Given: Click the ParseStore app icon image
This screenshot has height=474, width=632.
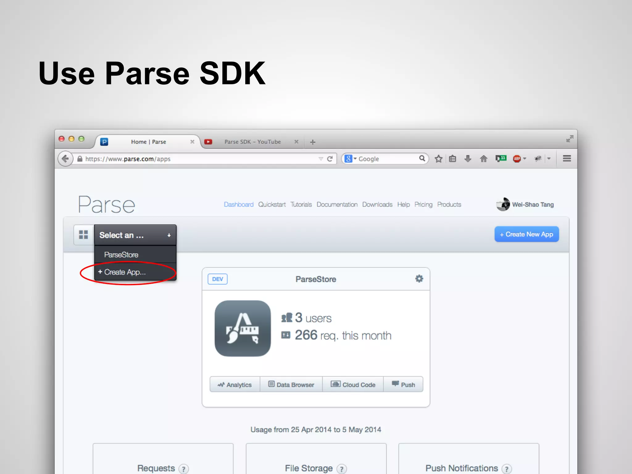Looking at the screenshot, I should pyautogui.click(x=243, y=328).
